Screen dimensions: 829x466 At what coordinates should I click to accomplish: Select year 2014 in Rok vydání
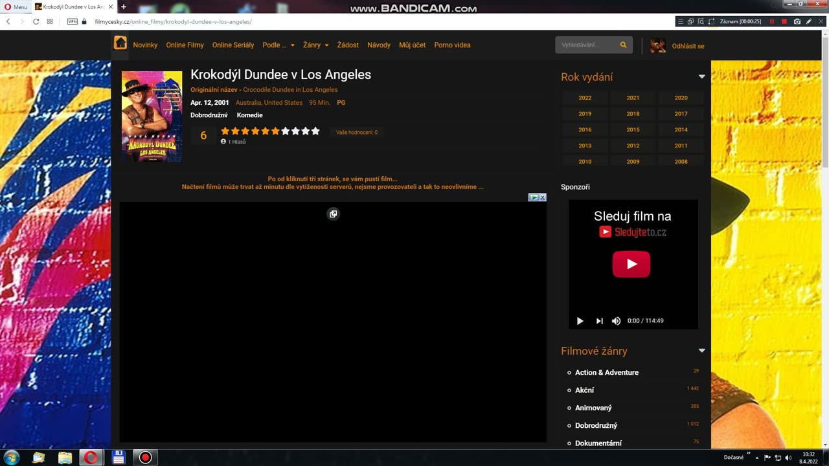[681, 130]
